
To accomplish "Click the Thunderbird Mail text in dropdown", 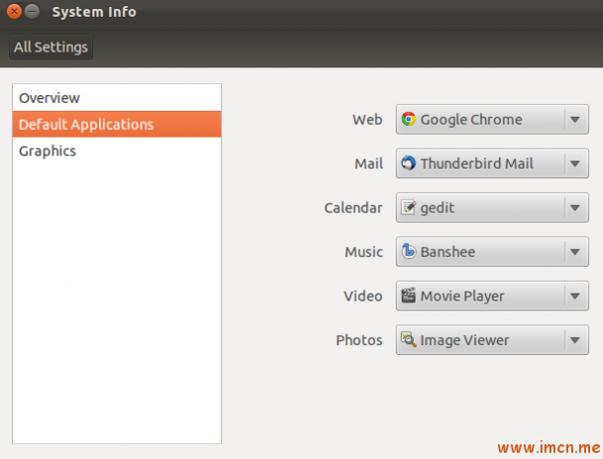I will click(477, 164).
